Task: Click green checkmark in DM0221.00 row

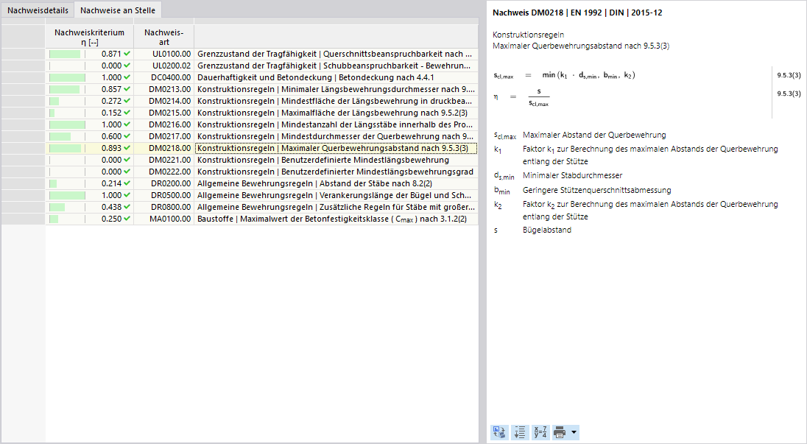Action: pos(127,160)
